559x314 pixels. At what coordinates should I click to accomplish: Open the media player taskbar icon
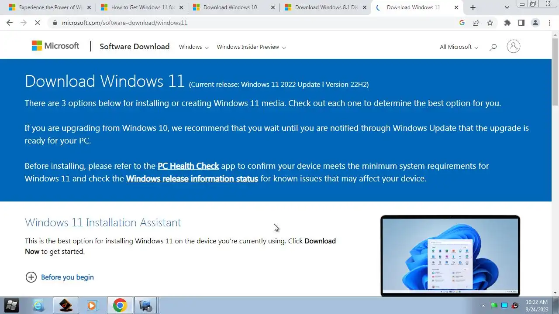92,305
